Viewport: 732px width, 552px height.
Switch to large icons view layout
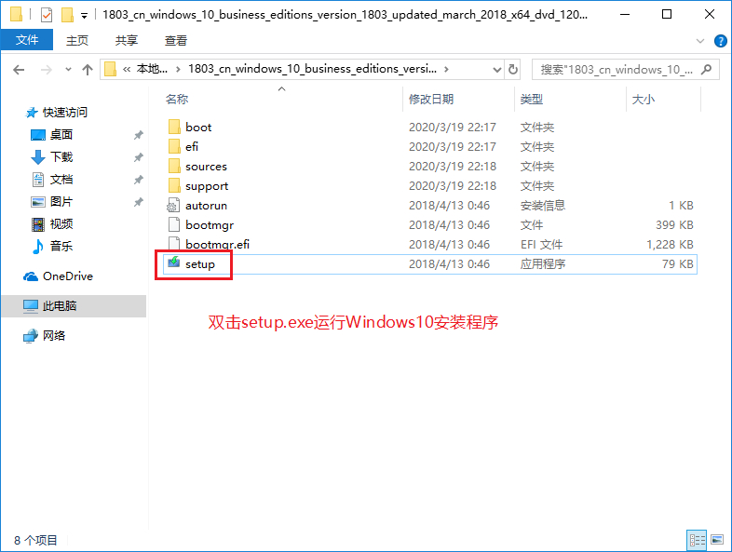pos(716,540)
